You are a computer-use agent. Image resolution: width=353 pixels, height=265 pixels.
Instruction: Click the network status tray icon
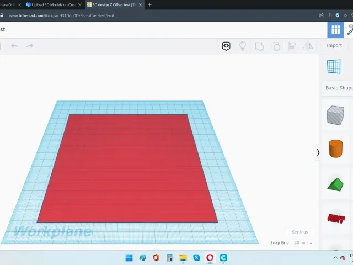[343, 258]
